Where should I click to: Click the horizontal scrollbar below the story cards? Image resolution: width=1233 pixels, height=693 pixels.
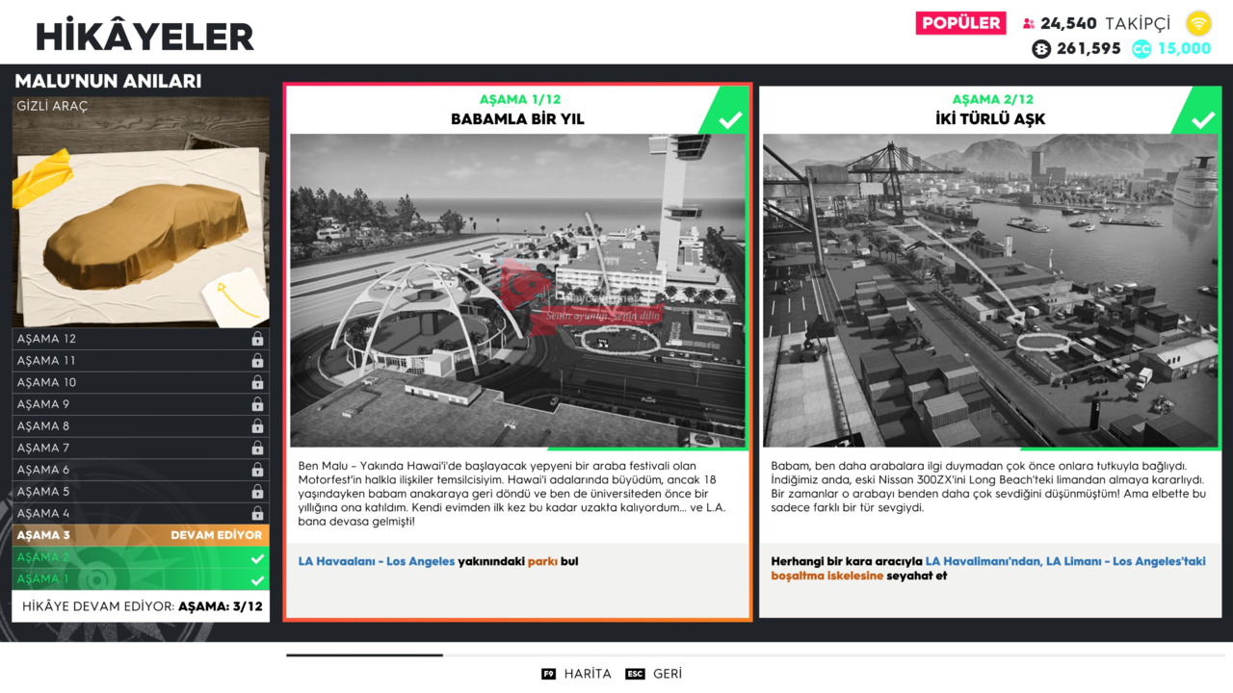(x=755, y=655)
